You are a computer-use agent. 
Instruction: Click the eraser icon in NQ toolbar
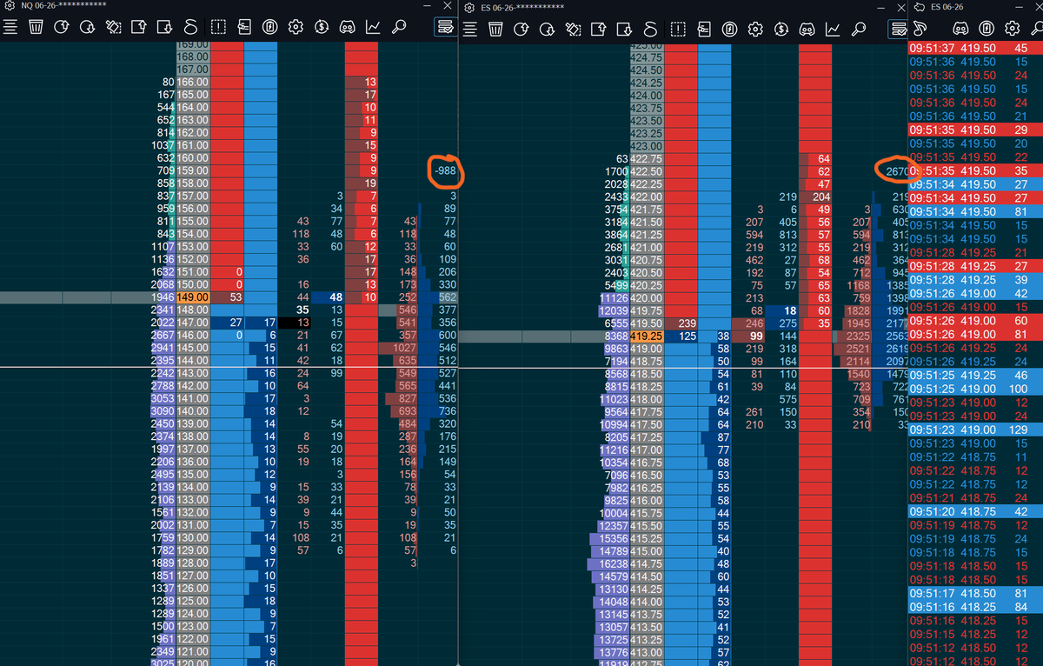pos(113,27)
